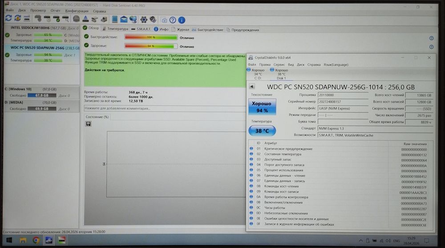Open notification center in taskbar

(427, 240)
